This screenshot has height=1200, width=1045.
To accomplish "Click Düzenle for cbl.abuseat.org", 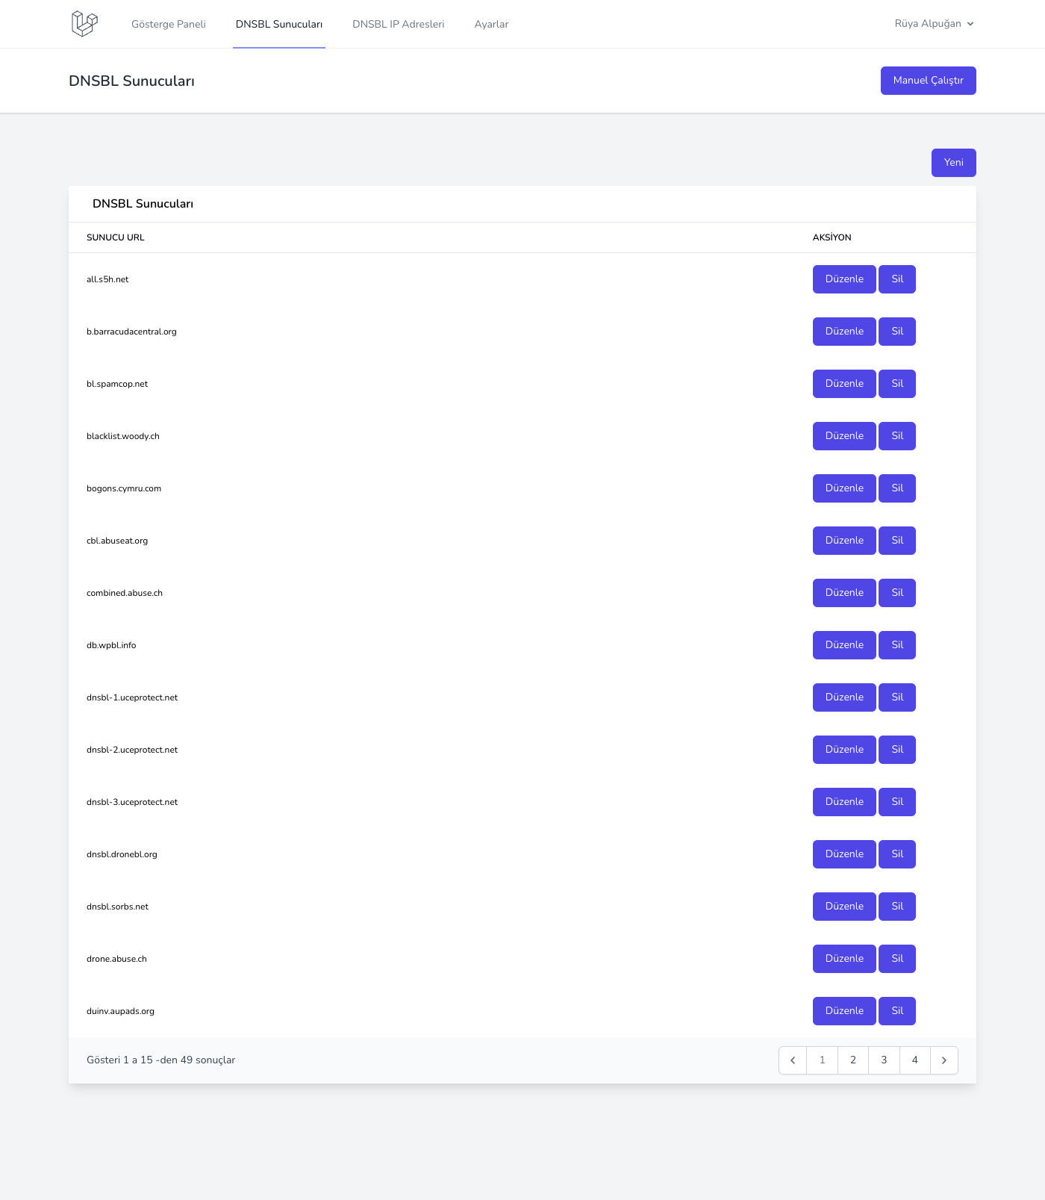I will (x=844, y=541).
